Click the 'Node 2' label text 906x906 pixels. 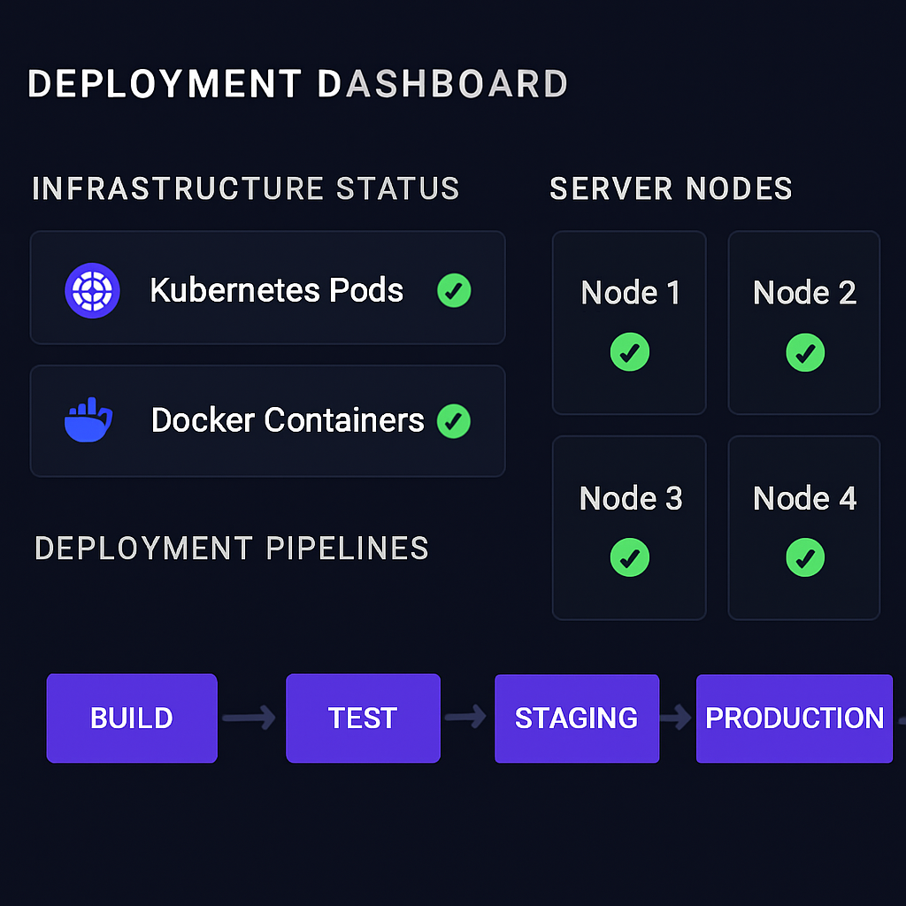click(804, 292)
